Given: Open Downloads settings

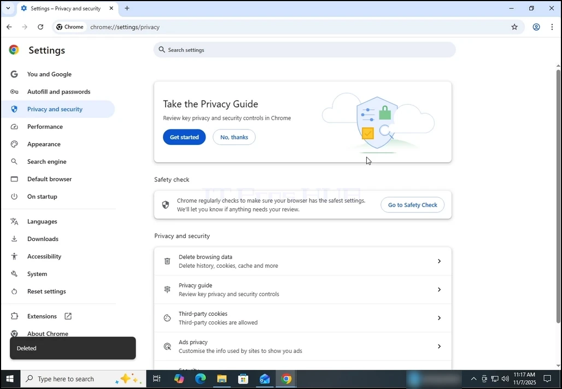Looking at the screenshot, I should [x=43, y=239].
